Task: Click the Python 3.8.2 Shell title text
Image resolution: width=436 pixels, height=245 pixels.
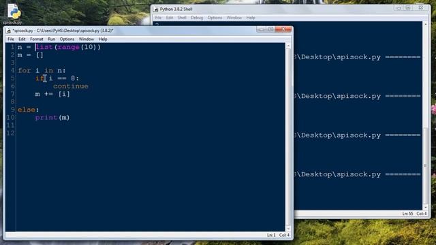Action: click(x=176, y=9)
